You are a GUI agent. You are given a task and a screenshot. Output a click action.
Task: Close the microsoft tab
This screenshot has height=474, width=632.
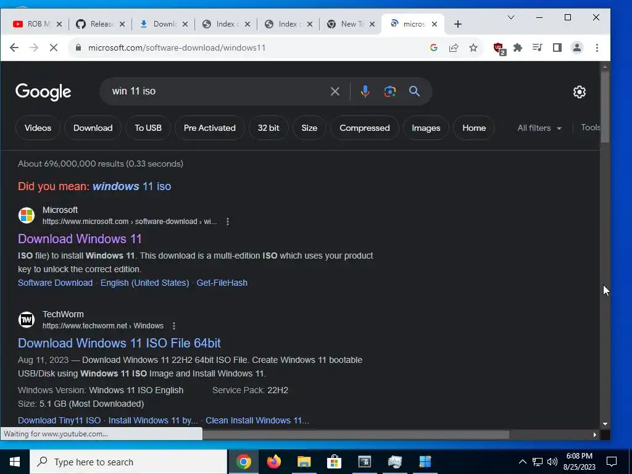(434, 24)
